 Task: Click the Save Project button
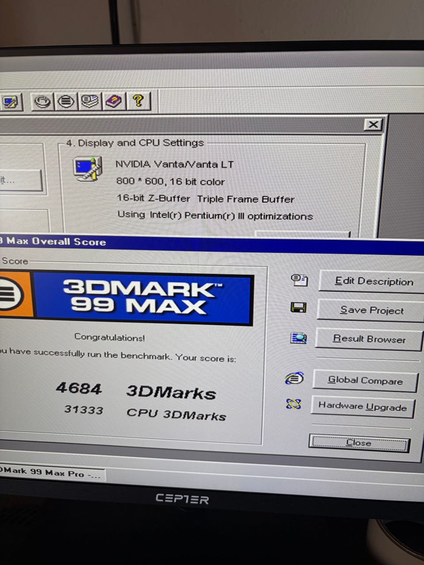pyautogui.click(x=370, y=310)
